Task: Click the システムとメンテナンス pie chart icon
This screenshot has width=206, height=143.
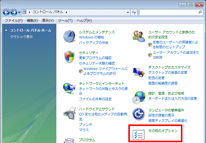Action: click(x=69, y=36)
